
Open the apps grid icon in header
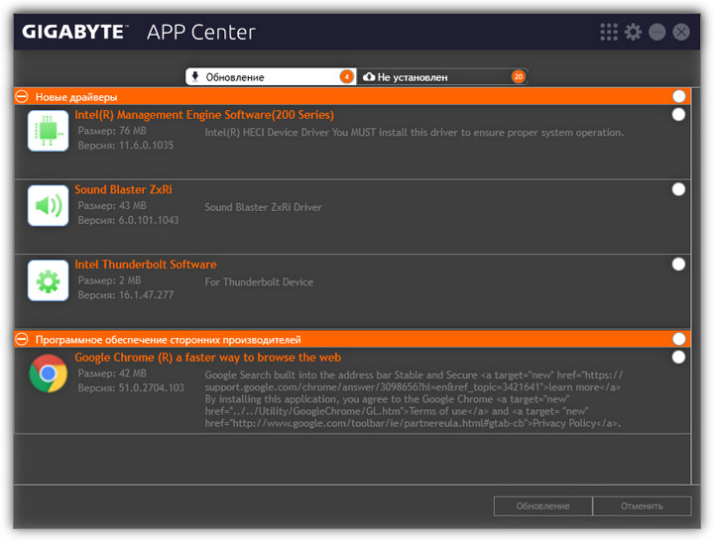pyautogui.click(x=608, y=32)
